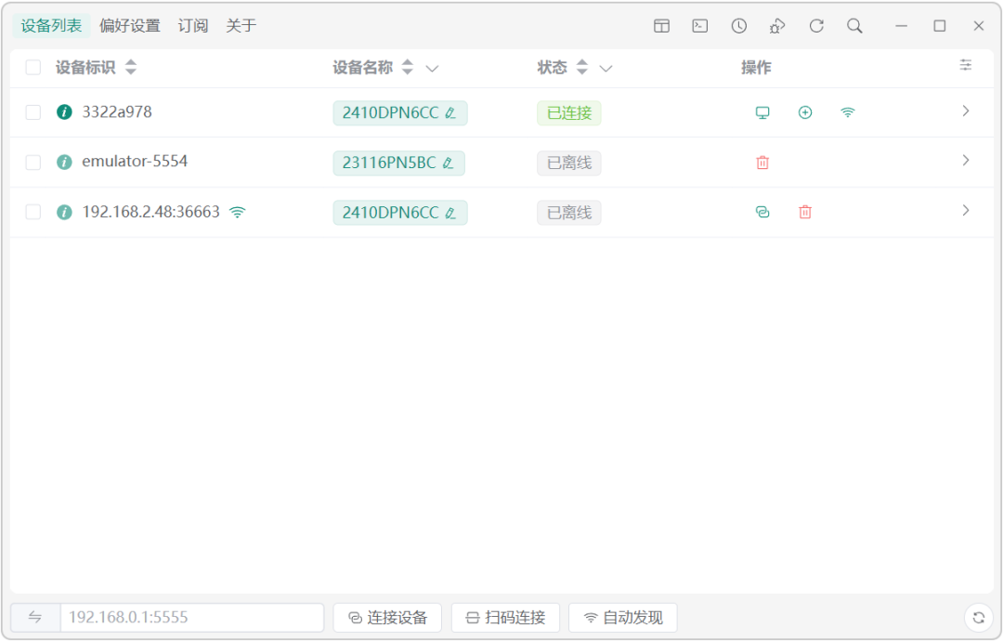The height and width of the screenshot is (641, 1003).
Task: Switch to 设备列表 tab
Action: click(x=51, y=26)
